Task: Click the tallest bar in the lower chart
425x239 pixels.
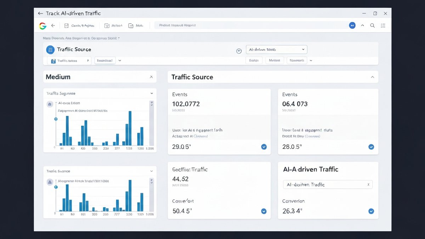Action: point(130,196)
